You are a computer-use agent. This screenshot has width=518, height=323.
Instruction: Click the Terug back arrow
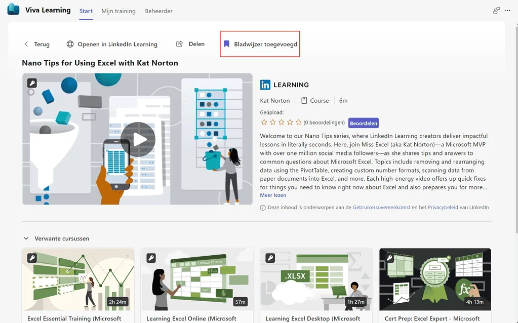coord(27,45)
